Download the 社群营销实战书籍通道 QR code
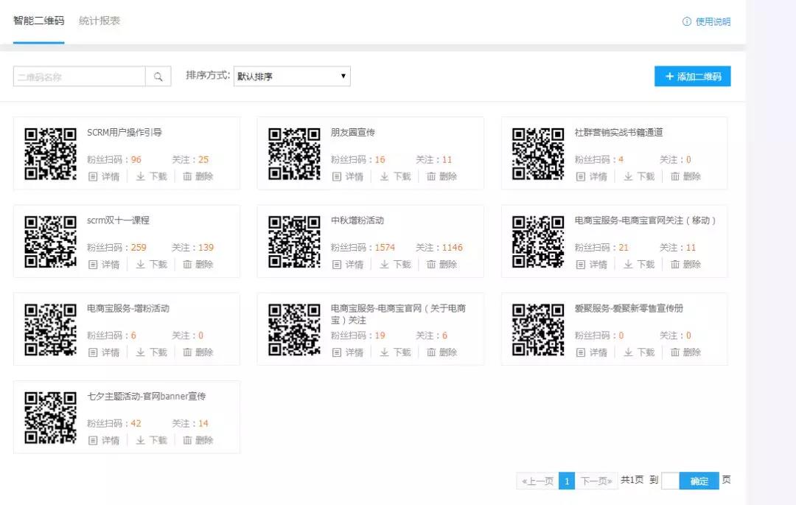The height and width of the screenshot is (505, 796). click(639, 176)
